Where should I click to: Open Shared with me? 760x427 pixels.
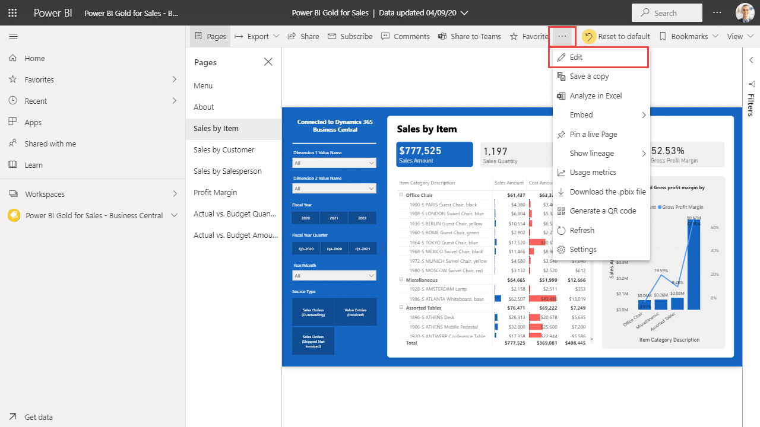pos(93,144)
